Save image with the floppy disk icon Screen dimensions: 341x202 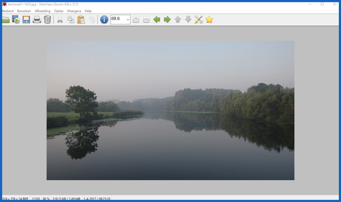pos(26,20)
